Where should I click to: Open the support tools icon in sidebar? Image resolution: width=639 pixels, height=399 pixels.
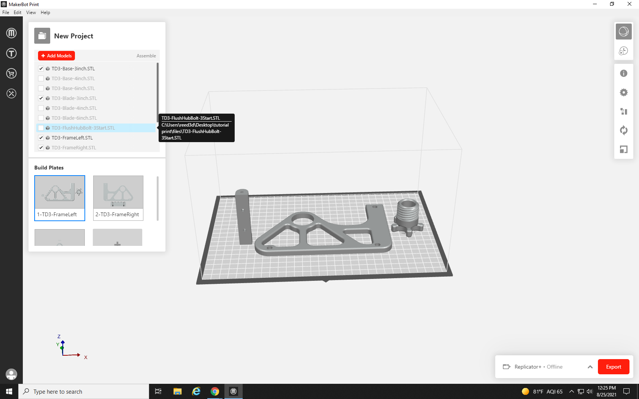[x=11, y=93]
